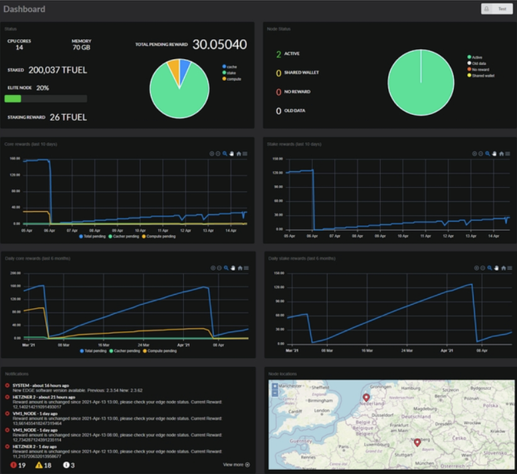Filter notifications by the 19 errors count

point(18,465)
